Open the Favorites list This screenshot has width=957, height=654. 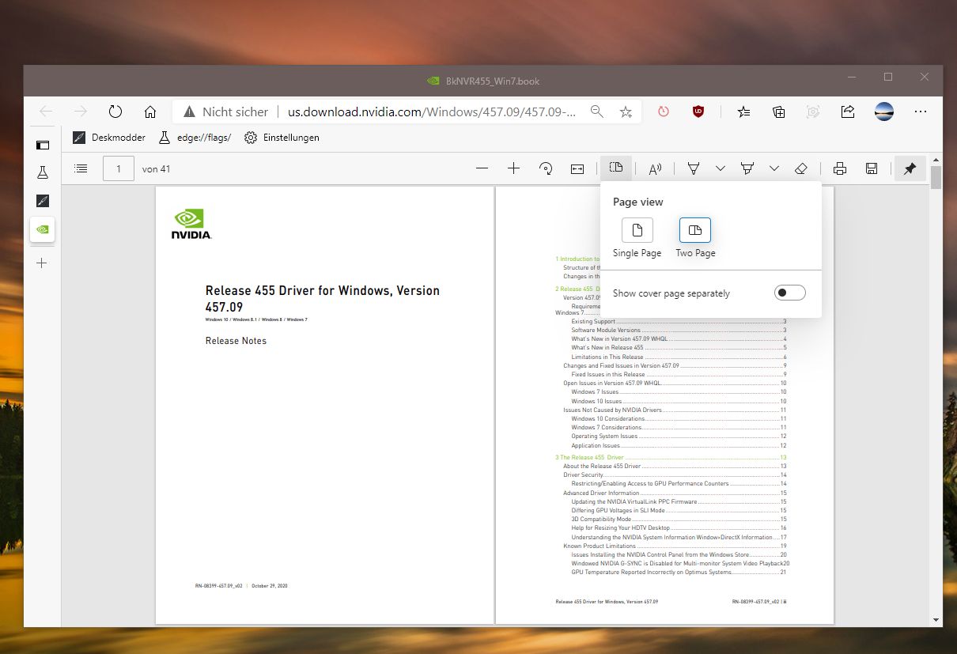[x=743, y=112]
